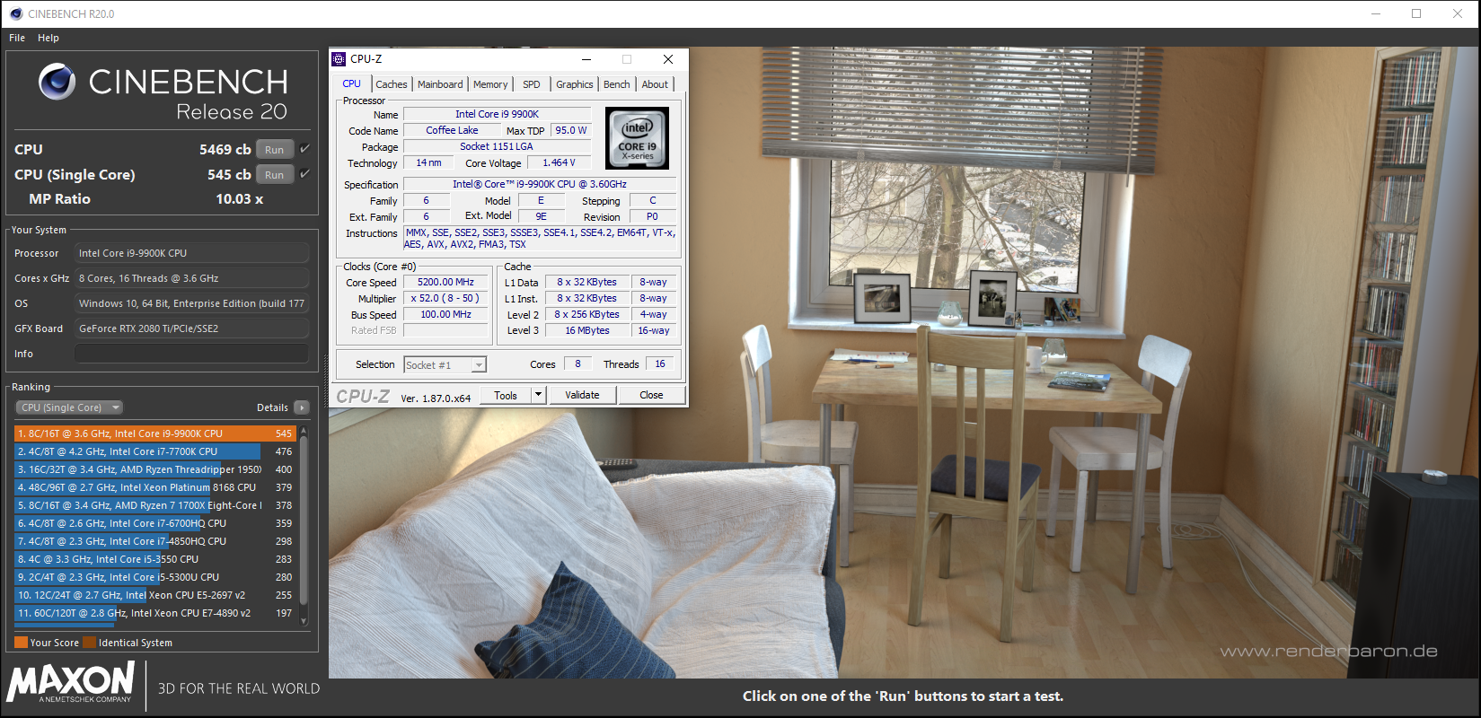Run the CPU multi-core test
Viewport: 1481px width, 718px height.
click(275, 150)
